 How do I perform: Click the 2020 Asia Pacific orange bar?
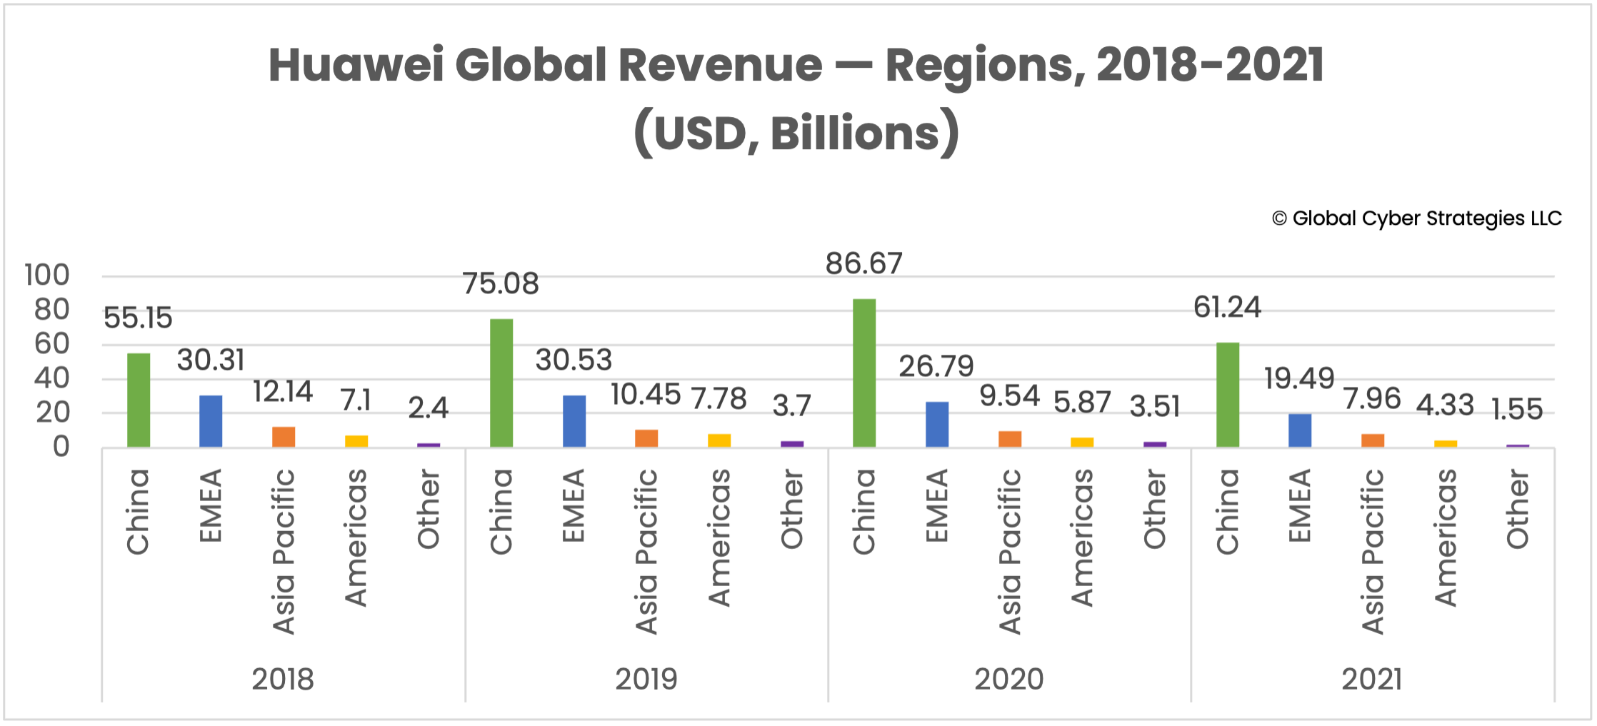coord(1010,439)
